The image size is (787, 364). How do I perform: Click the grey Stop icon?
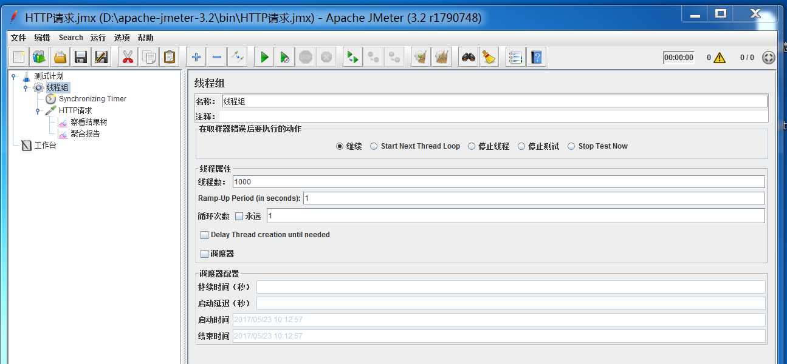coord(305,58)
